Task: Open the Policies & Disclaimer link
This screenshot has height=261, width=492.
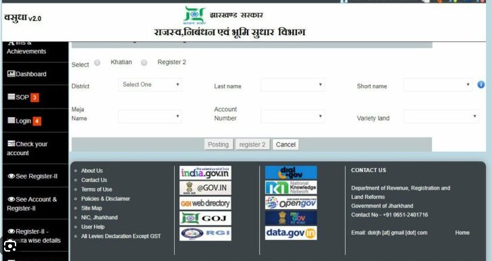Action: click(x=105, y=198)
